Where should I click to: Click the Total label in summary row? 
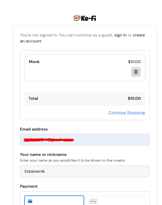point(33,98)
